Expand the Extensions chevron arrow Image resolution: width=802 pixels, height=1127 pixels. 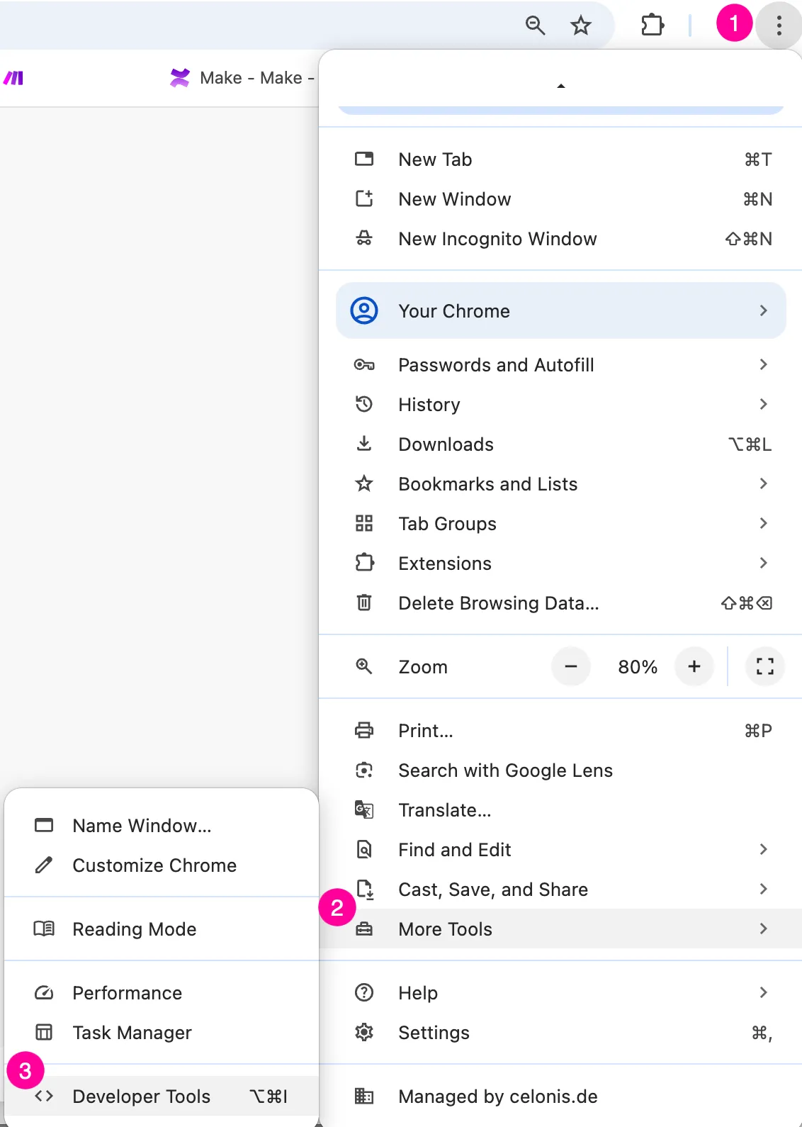(763, 563)
